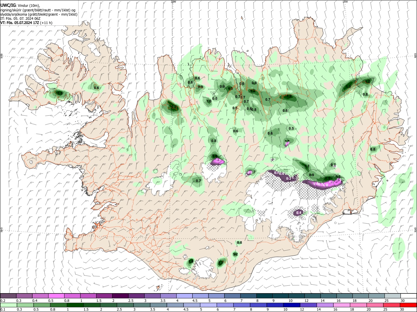This screenshot has width=417, height=312.
Task: Click the '0.8' value just above the south-coast 1.2
Action: pos(239,242)
